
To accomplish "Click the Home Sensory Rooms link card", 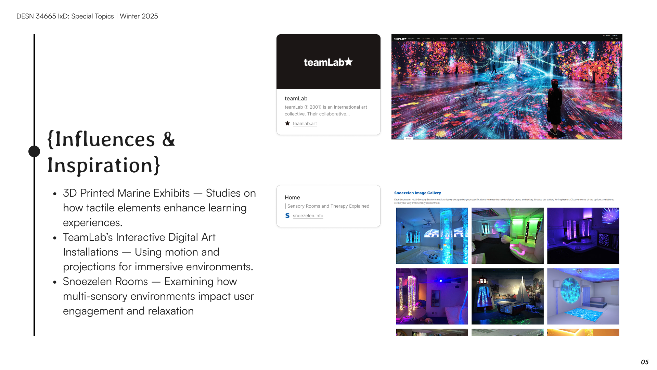I will (328, 206).
